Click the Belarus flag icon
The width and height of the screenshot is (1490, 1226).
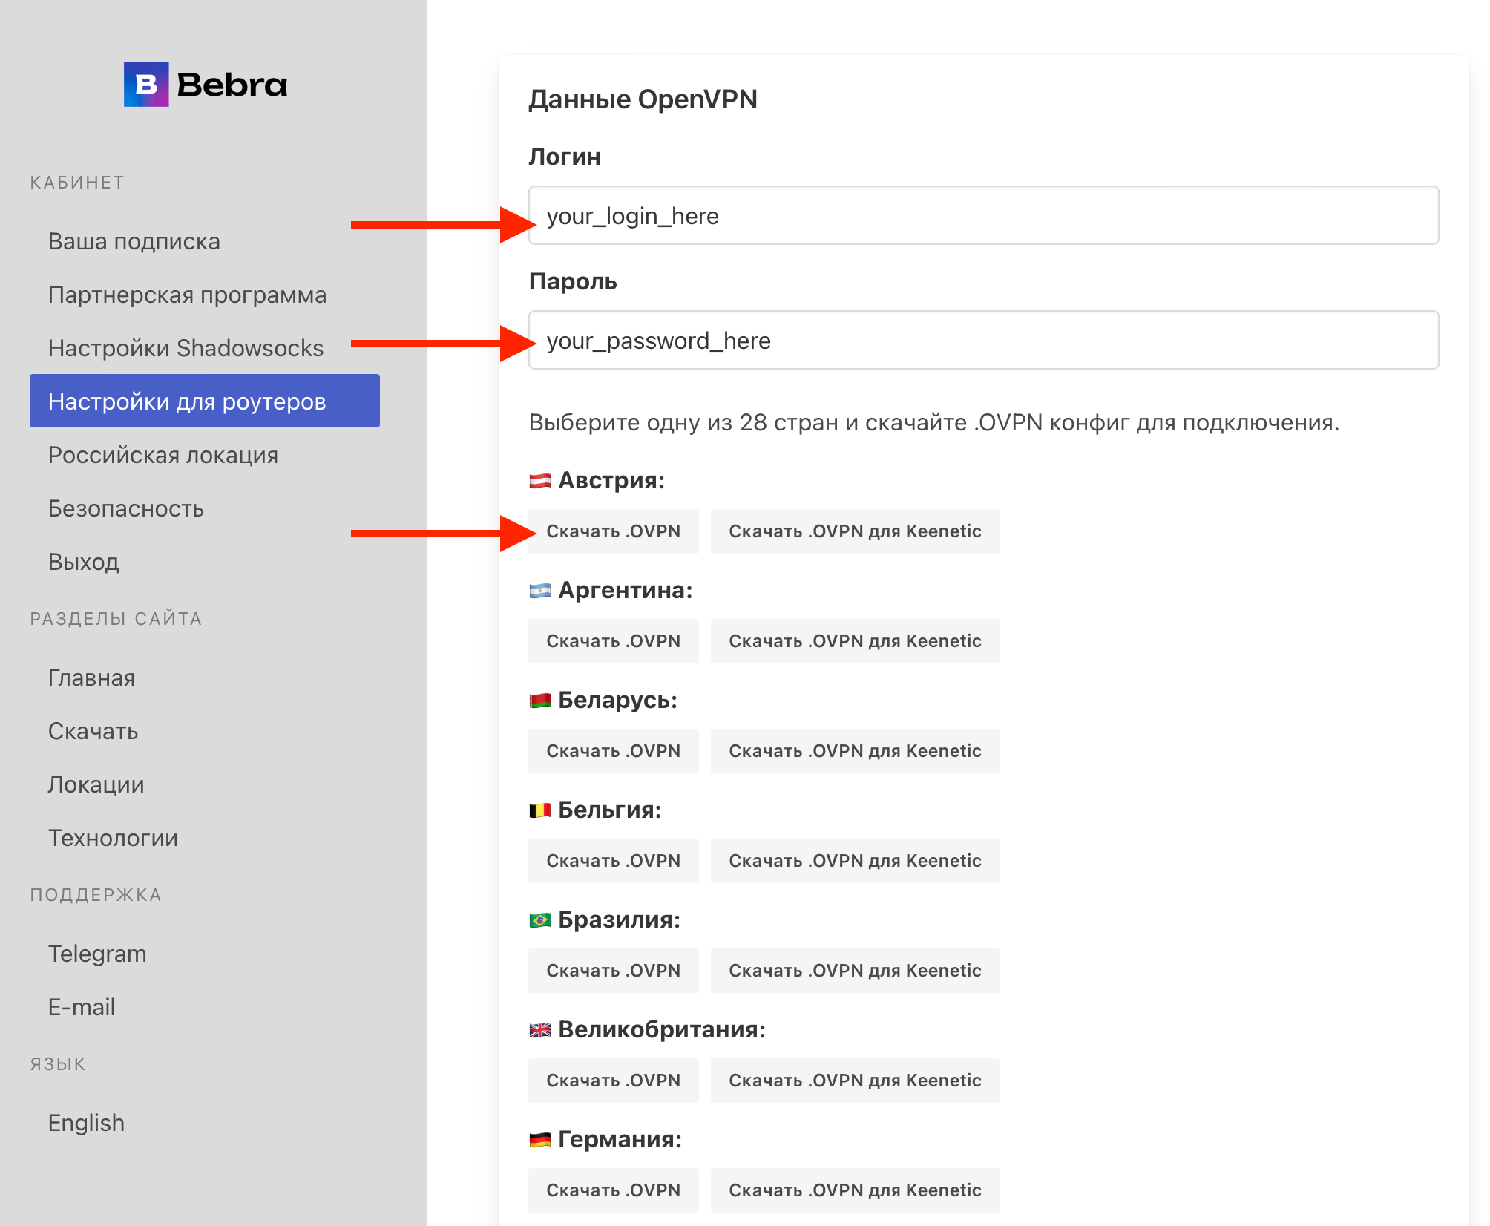point(539,701)
